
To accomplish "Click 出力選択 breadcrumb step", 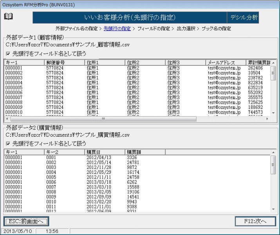I will point(186,29).
